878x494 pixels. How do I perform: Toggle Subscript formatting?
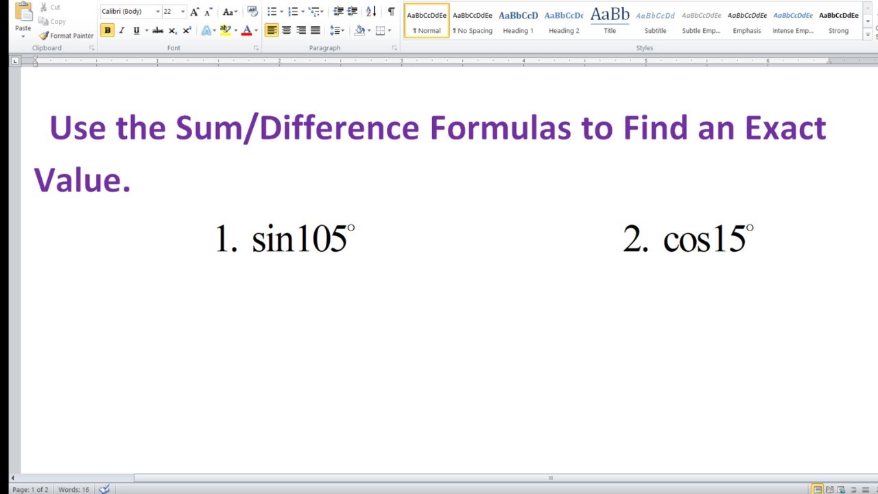pyautogui.click(x=172, y=30)
